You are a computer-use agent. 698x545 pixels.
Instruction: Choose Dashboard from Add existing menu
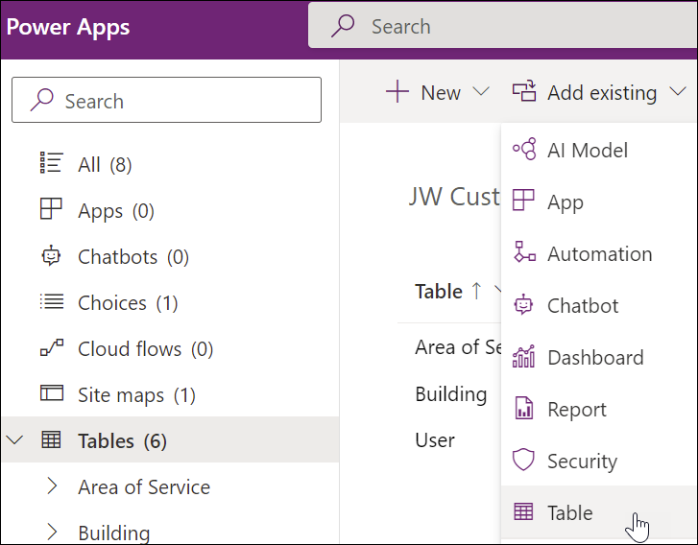click(x=599, y=356)
